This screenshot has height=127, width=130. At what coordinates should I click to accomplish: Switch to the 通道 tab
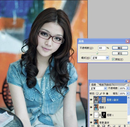101,84
